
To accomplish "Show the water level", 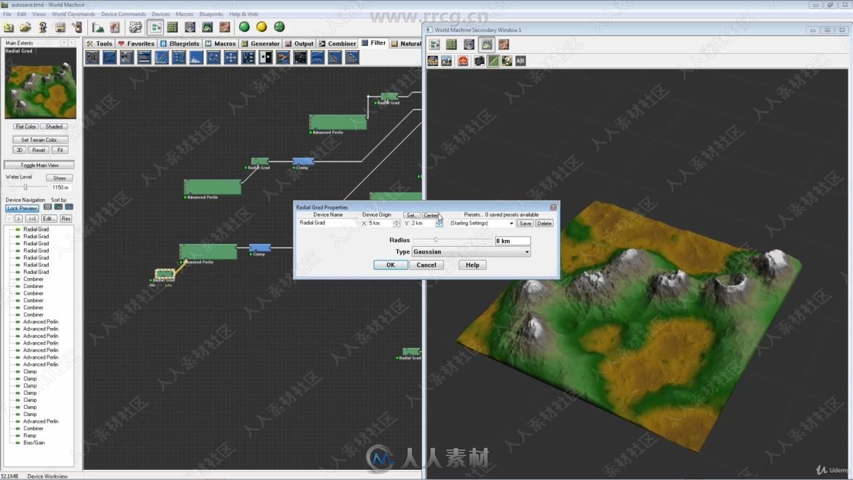I will point(59,178).
